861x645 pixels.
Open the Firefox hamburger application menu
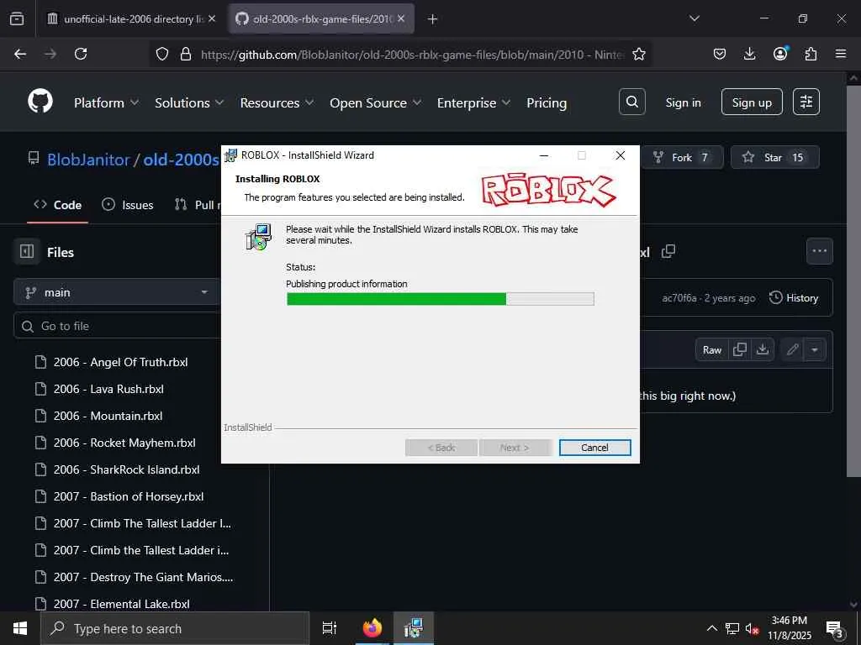tap(841, 54)
